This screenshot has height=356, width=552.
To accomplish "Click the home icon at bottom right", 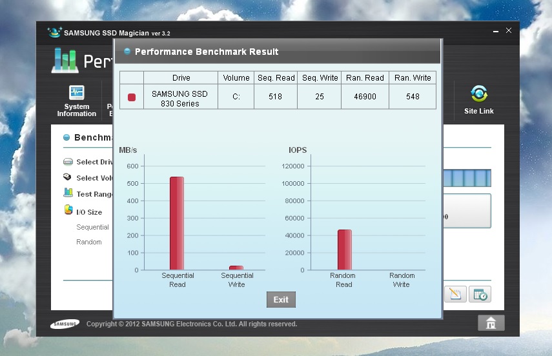I will tap(491, 322).
